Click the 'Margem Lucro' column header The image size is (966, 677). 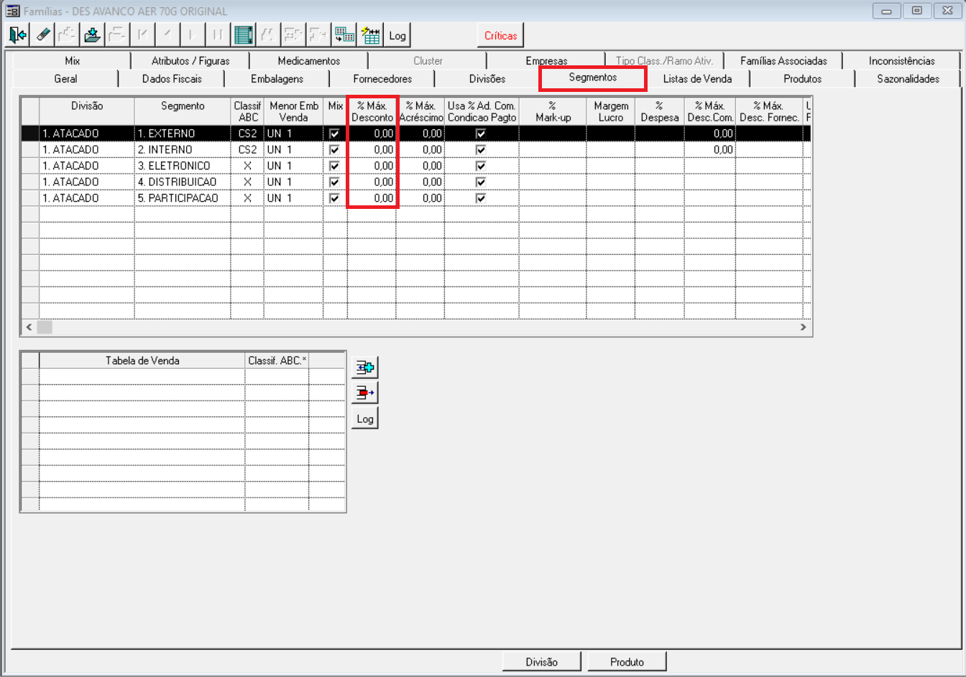611,111
